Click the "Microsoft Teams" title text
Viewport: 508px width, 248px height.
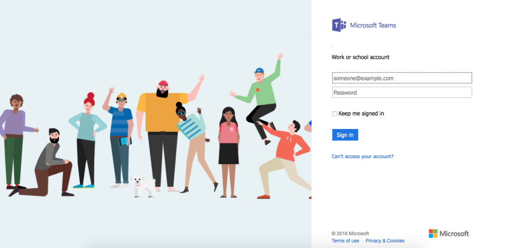[373, 25]
